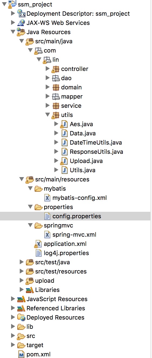
Task: Click the JAX-WS Web Services icon
Action: pos(21,23)
